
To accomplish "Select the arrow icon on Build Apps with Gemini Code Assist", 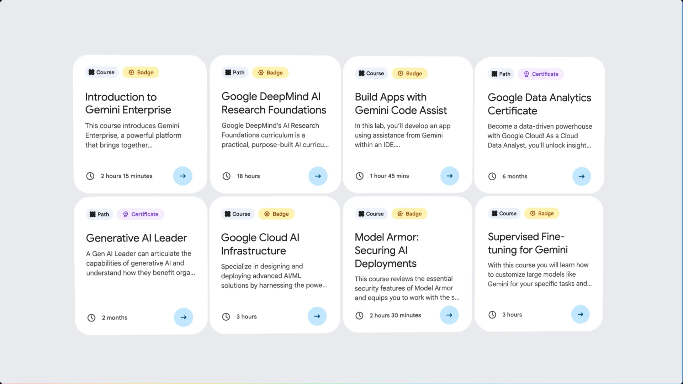I will [449, 176].
